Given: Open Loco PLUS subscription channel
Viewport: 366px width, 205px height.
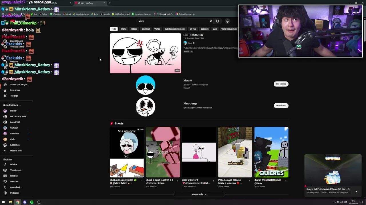Looking at the screenshot, I should pyautogui.click(x=15, y=122).
